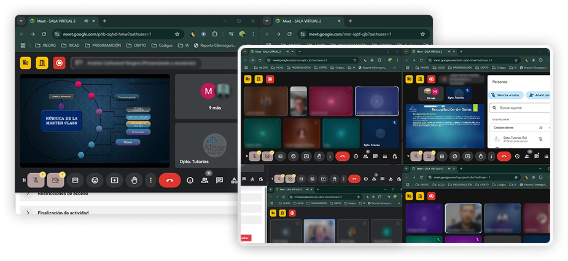Viewport: 568px width, 261px height.
Task: Turn on camera in the large left Meet window
Action: 56,180
